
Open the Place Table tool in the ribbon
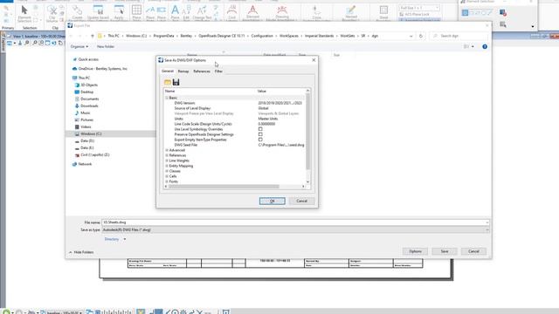(x=136, y=12)
